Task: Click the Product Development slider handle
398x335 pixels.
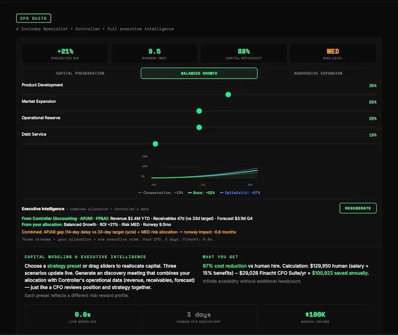Action: pyautogui.click(x=228, y=94)
